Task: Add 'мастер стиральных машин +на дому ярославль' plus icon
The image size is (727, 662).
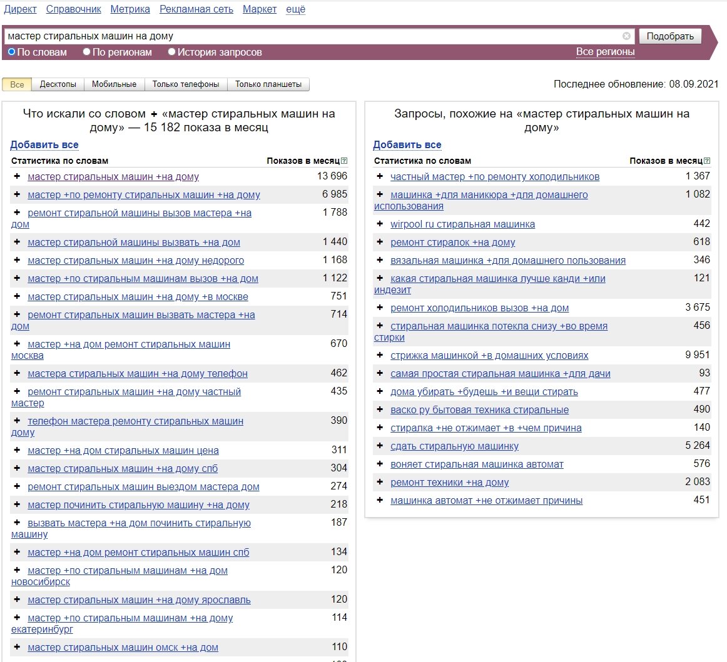Action: coord(17,599)
